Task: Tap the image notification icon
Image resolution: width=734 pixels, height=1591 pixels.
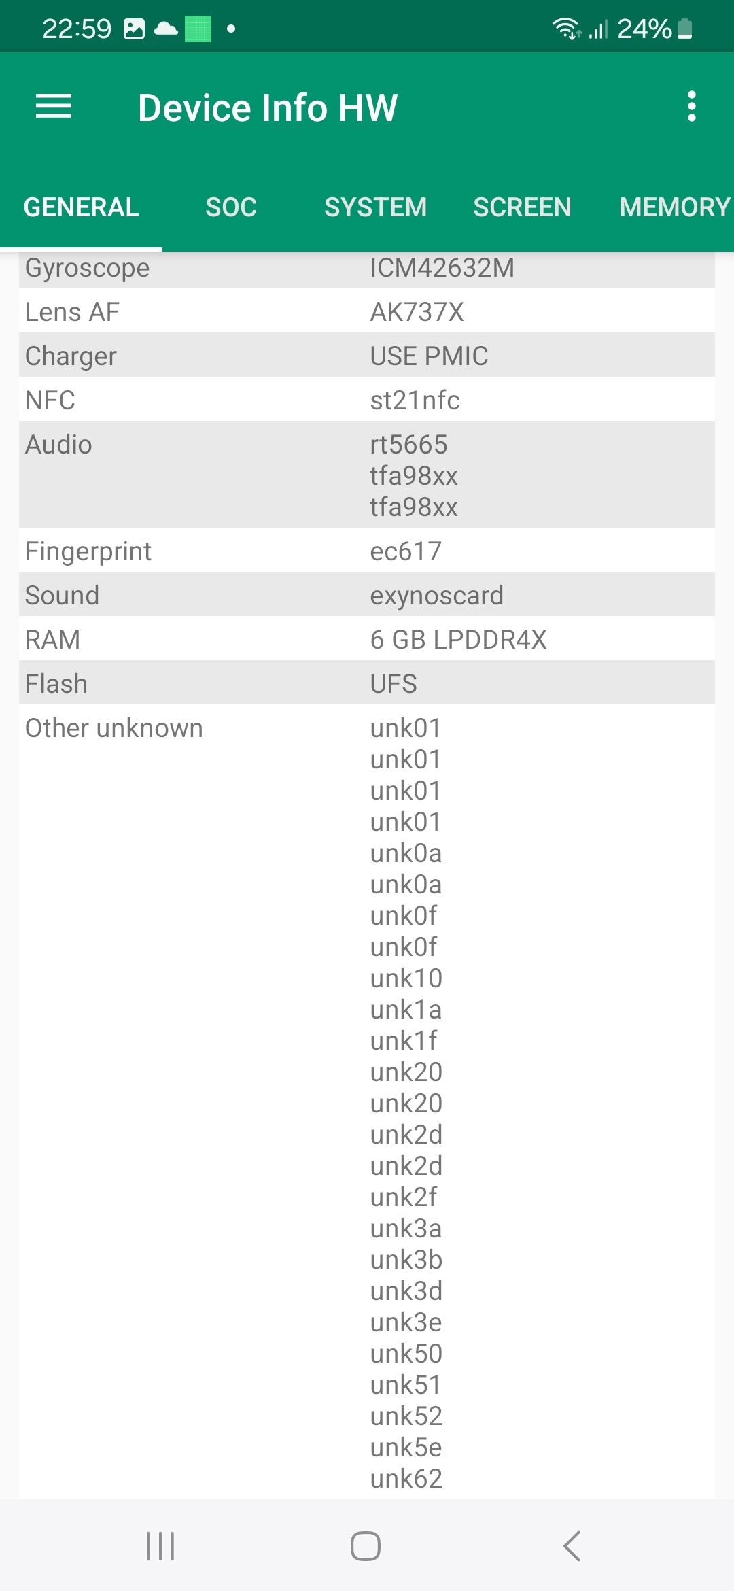Action: pos(135,29)
